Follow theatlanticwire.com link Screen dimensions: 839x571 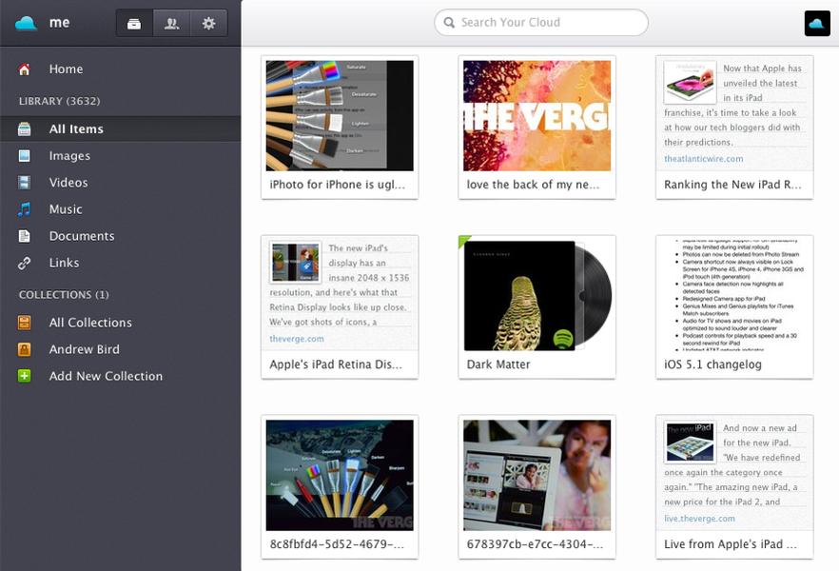[x=703, y=159]
